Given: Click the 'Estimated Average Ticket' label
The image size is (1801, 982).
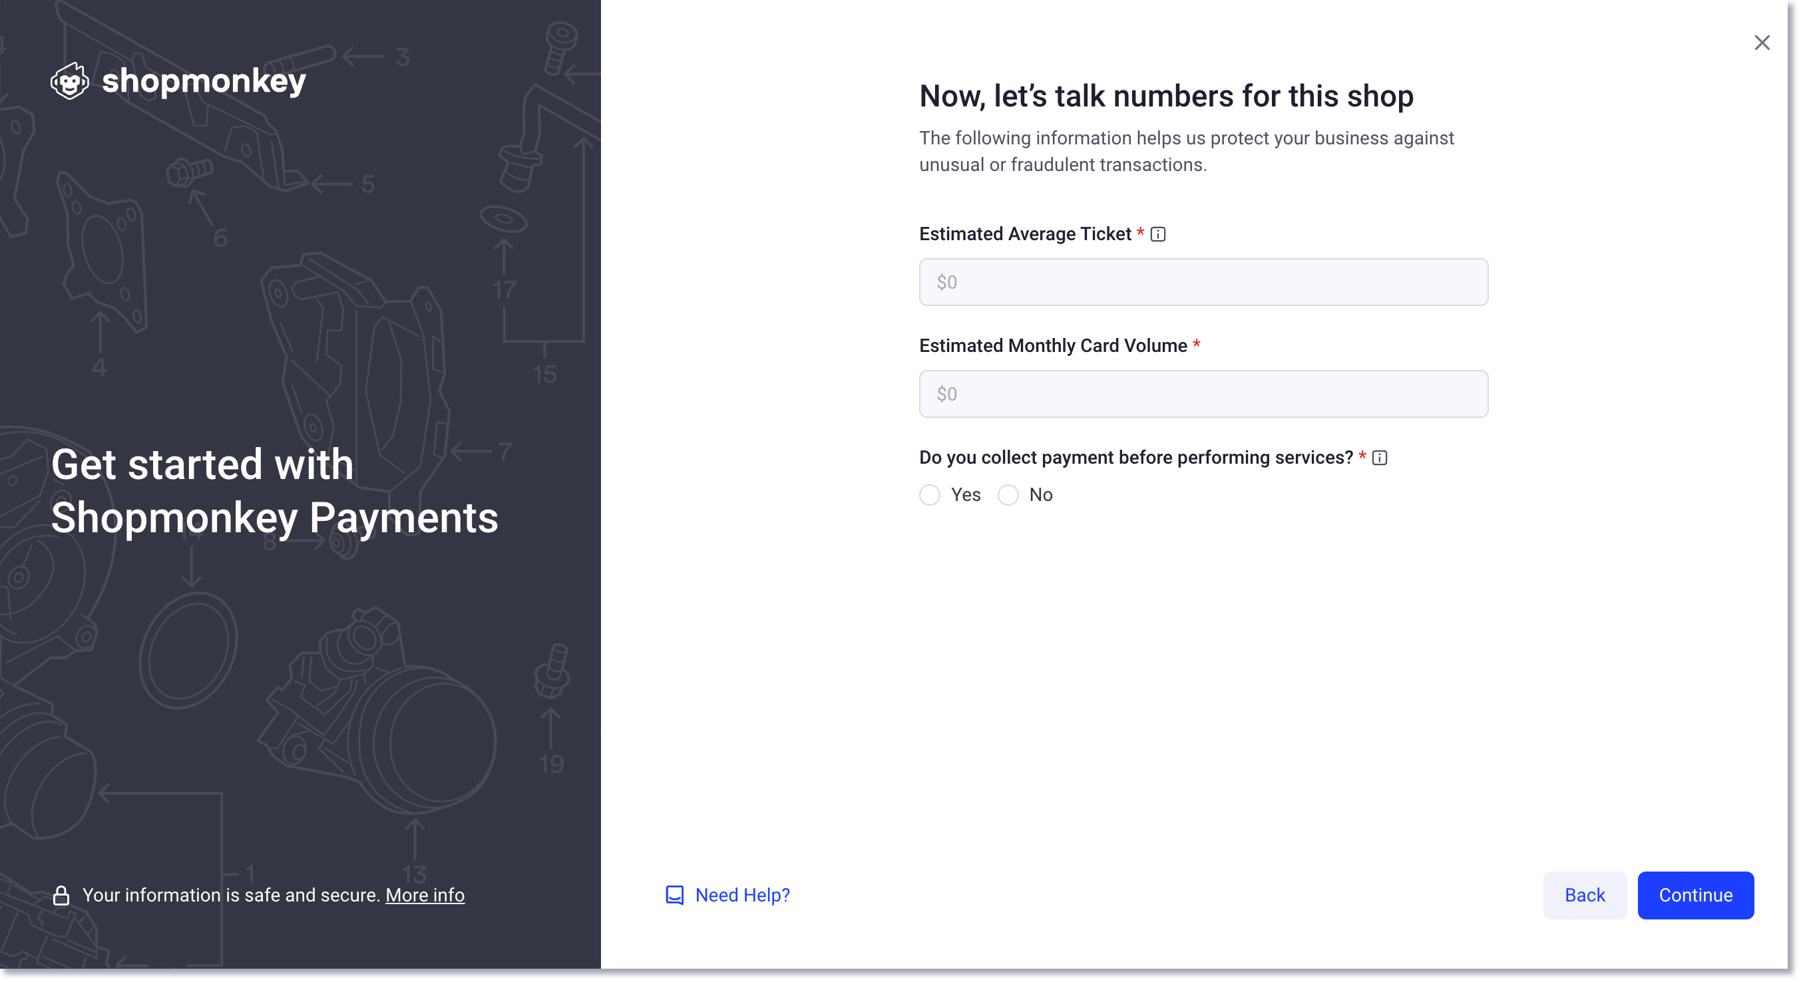Looking at the screenshot, I should 1025,234.
